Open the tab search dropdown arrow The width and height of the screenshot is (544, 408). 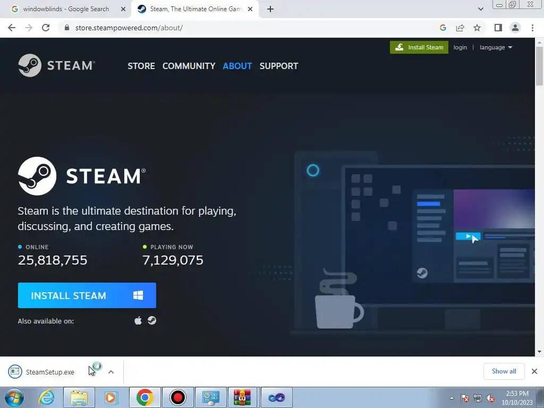tap(480, 10)
